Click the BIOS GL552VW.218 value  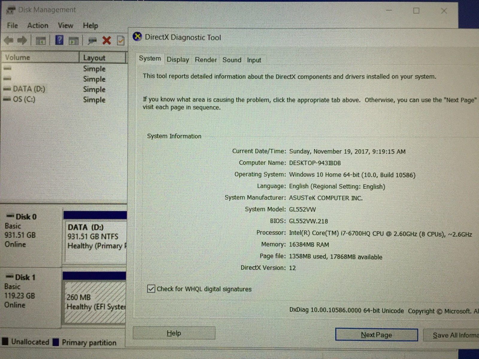pos(308,221)
